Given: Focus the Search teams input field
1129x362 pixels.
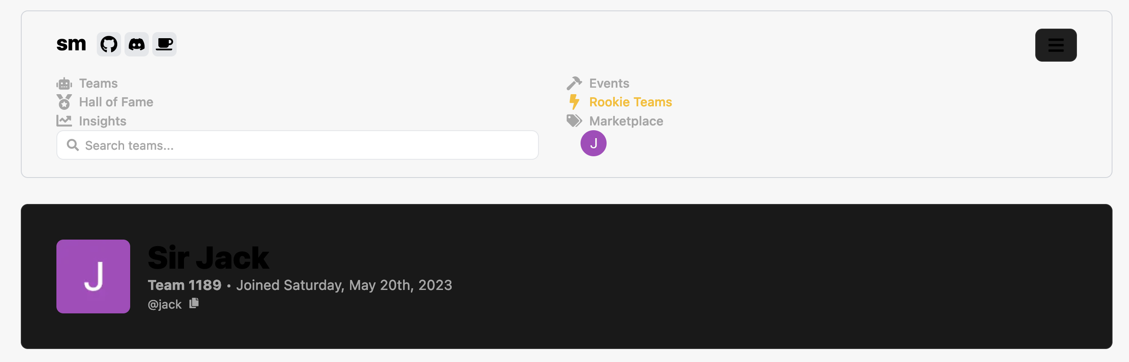Looking at the screenshot, I should click(298, 145).
